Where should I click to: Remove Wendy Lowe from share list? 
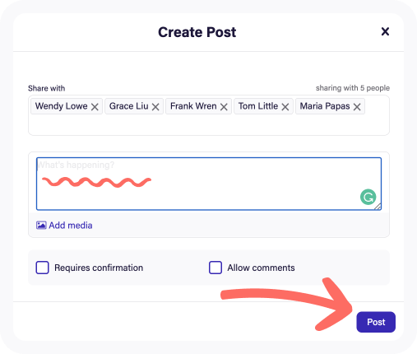[95, 107]
